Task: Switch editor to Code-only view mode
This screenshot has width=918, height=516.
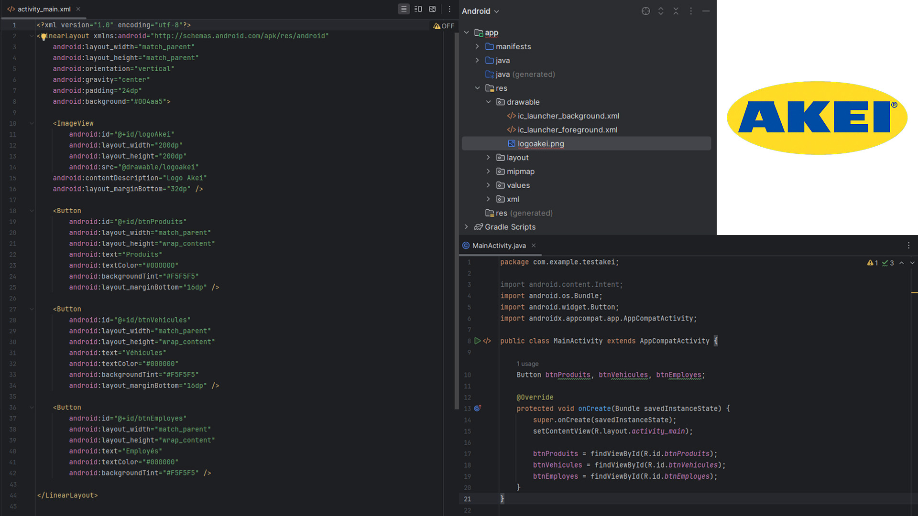Action: point(404,9)
